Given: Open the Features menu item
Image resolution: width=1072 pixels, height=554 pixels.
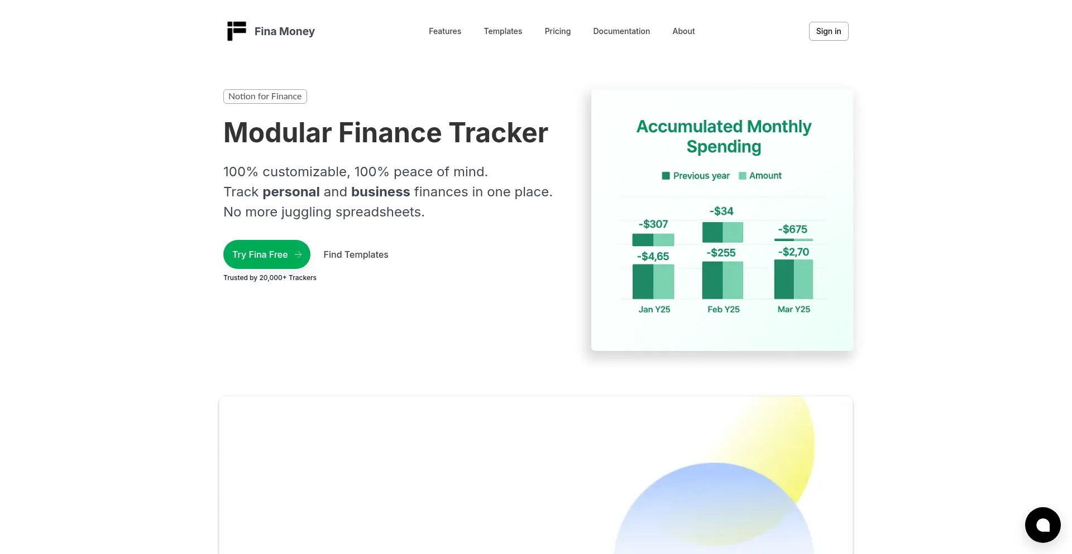Looking at the screenshot, I should point(444,31).
